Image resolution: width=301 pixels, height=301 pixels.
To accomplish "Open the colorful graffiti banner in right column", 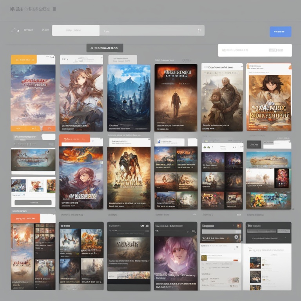I will (269, 200).
